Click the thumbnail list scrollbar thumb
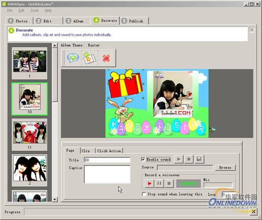Screen dimensions: 262x220 coord(54,75)
